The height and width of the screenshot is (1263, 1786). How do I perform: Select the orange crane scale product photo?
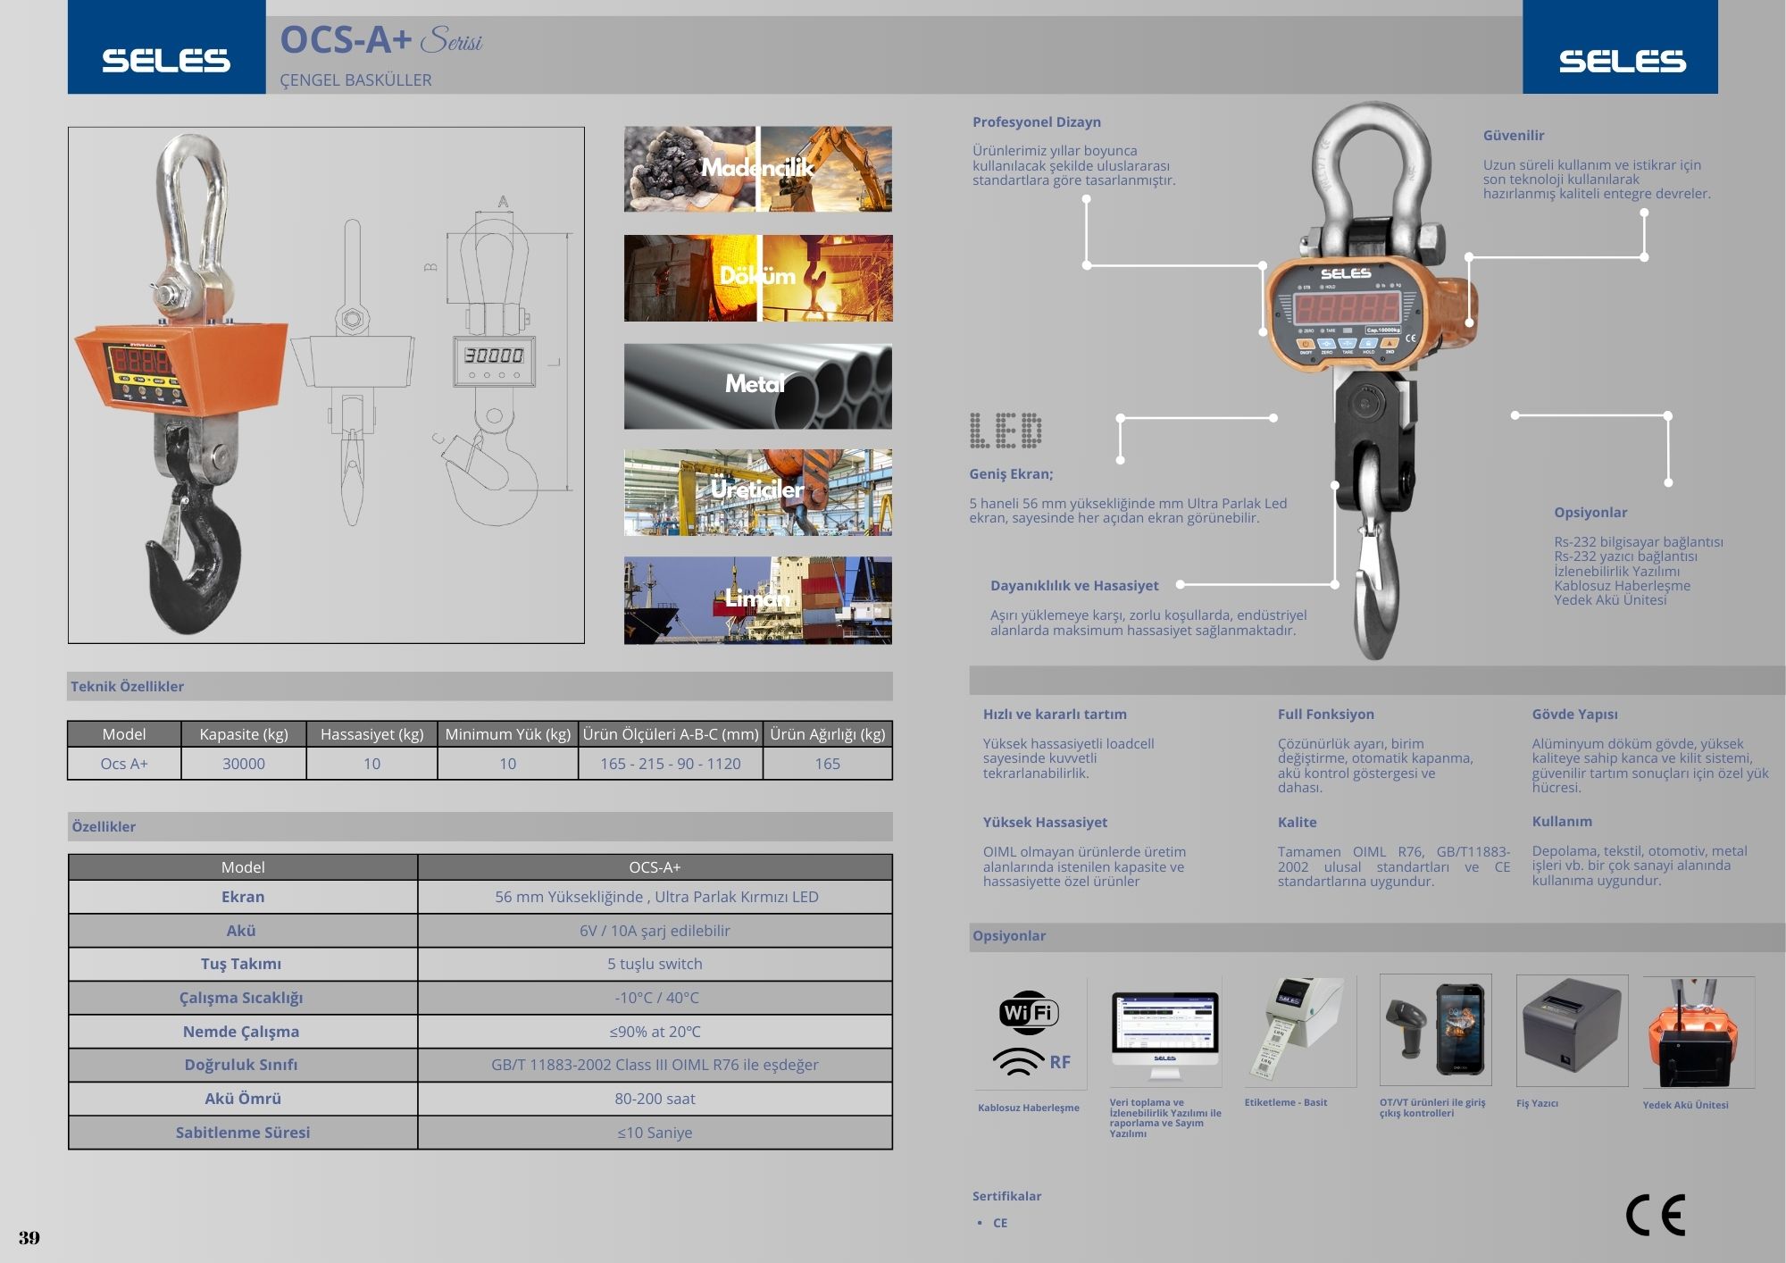click(183, 384)
